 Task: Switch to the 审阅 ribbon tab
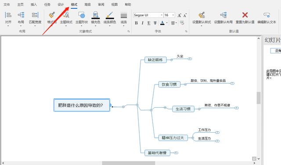pos(101,4)
